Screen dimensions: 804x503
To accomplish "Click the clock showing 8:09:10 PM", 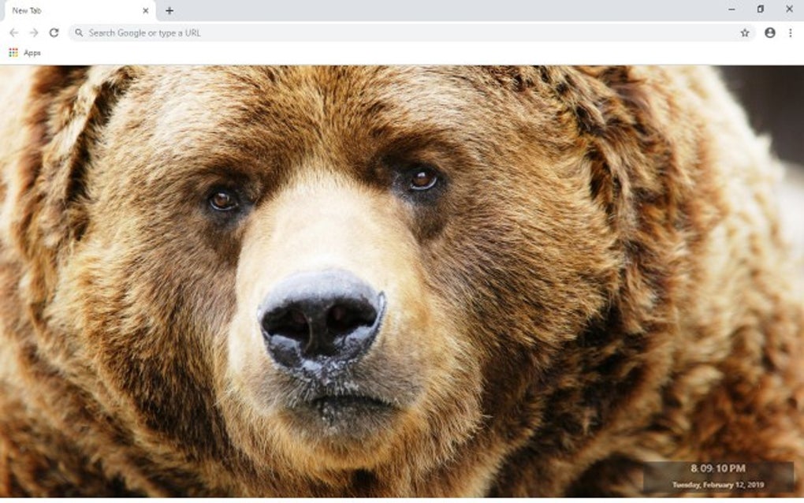I will [718, 468].
